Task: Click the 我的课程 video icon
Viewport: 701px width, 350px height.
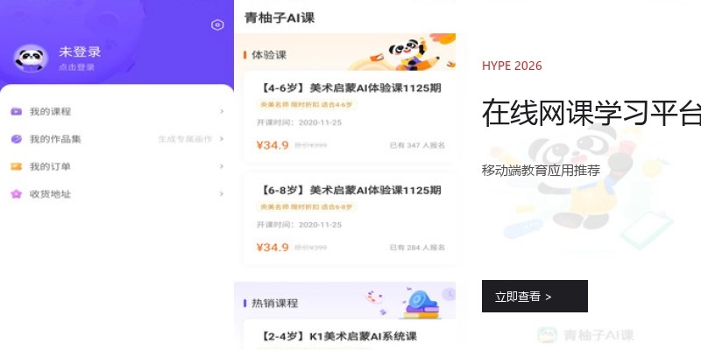Action: click(17, 112)
